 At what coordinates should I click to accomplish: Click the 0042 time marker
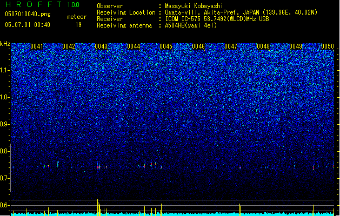pos(69,46)
